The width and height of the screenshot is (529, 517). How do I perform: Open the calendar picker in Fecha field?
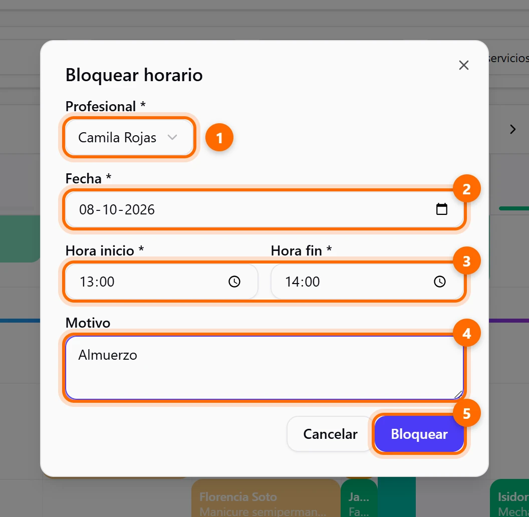coord(442,209)
